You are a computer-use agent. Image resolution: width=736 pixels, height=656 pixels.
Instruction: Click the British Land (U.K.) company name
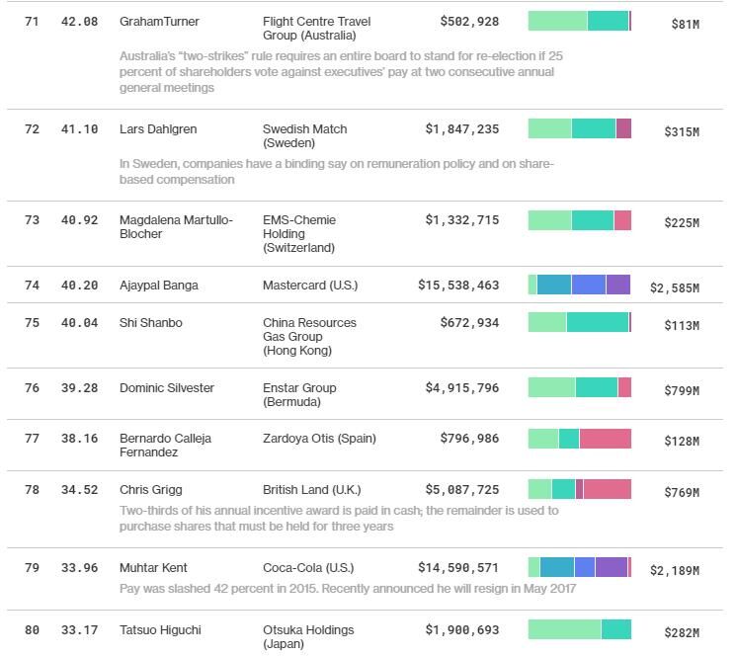pyautogui.click(x=309, y=490)
